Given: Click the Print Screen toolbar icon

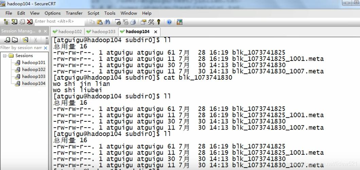Looking at the screenshot, I should [118, 22].
